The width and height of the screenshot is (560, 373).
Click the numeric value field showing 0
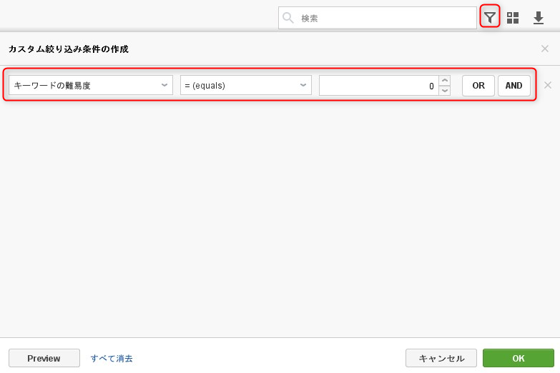coord(378,86)
